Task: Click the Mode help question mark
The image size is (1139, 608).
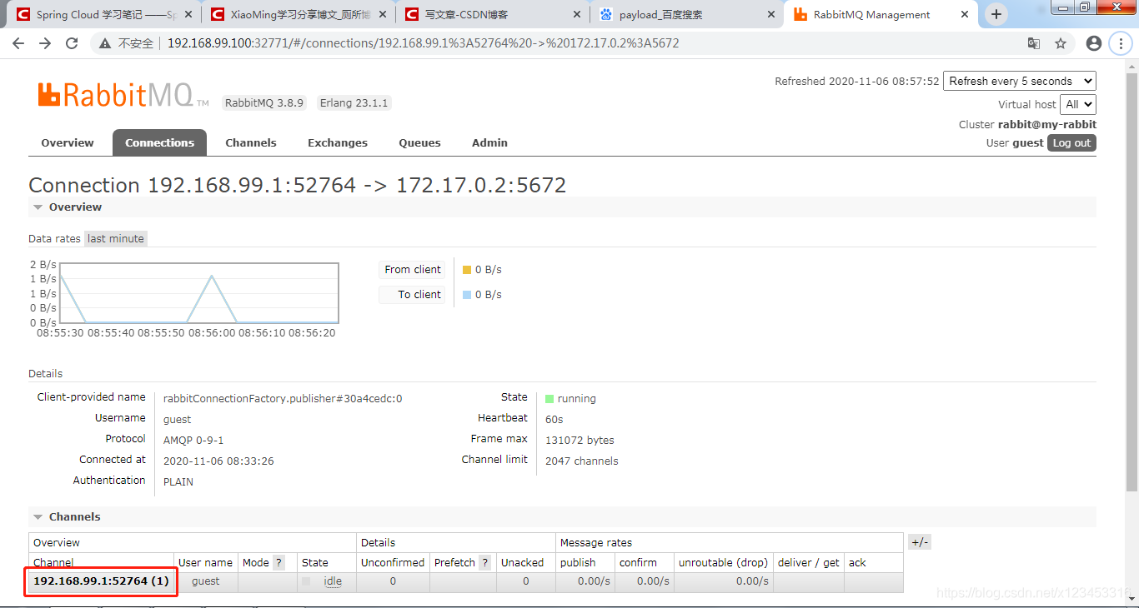Action: pos(279,562)
